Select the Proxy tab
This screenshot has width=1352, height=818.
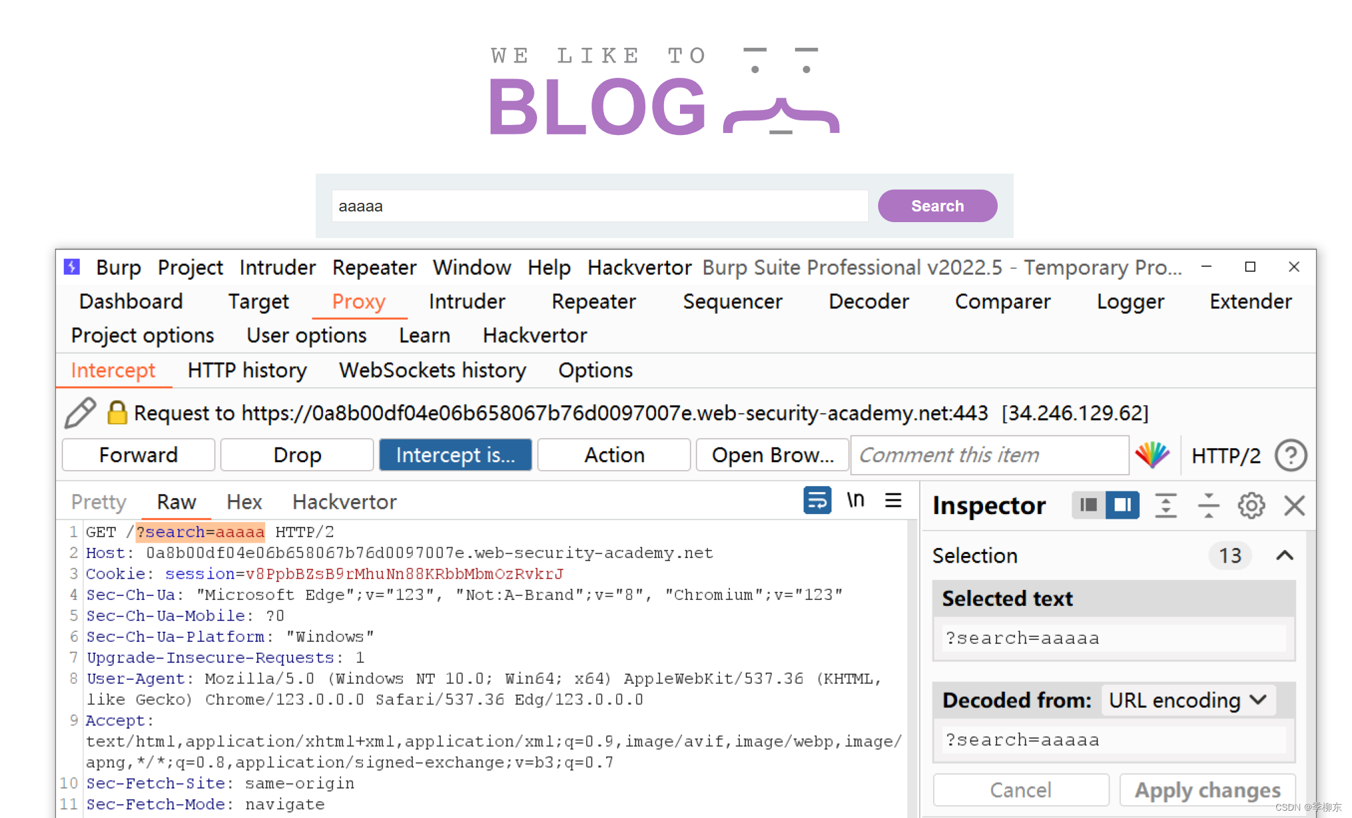click(x=359, y=301)
